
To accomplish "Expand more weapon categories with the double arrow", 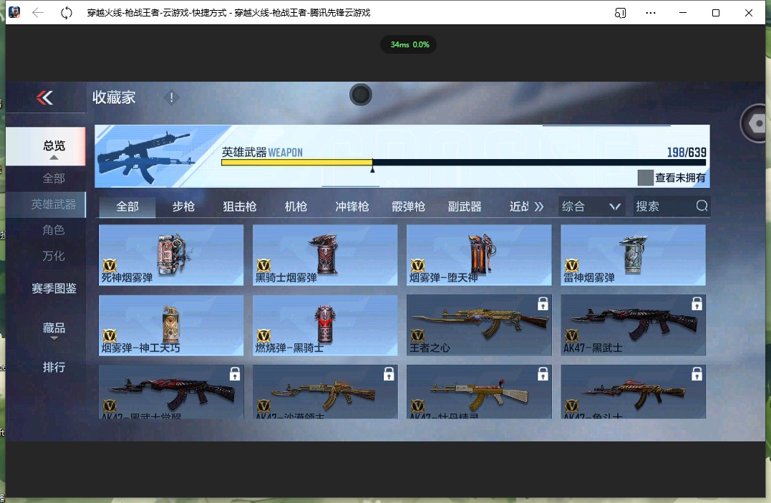I will pyautogui.click(x=539, y=206).
